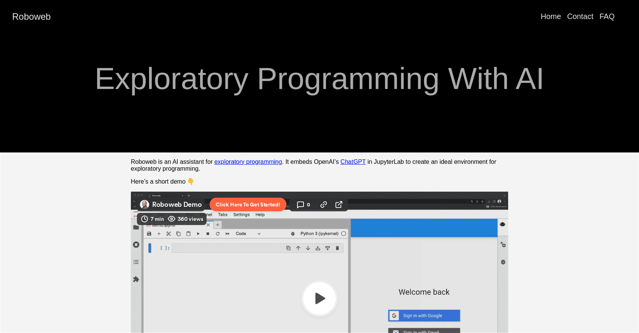The image size is (639, 333).
Task: Click the Roboweb robot sidebar icon
Action: [x=502, y=224]
